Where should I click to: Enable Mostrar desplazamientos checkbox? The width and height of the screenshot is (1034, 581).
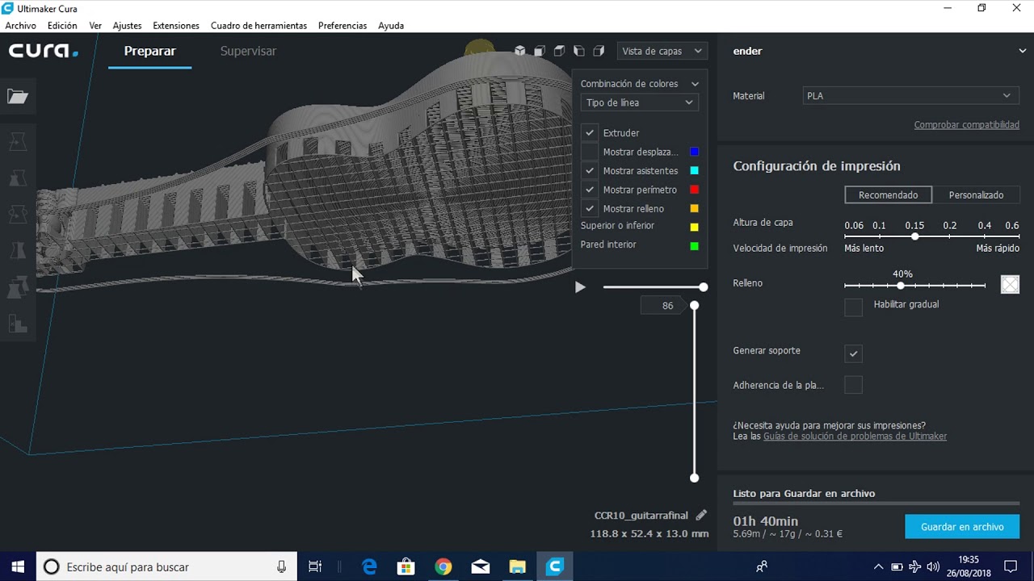590,152
